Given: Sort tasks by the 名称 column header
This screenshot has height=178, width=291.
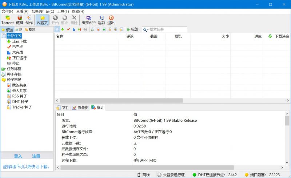Looking at the screenshot, I should 86,36.
